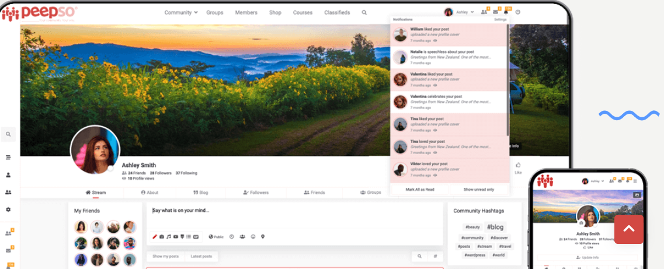Click the PeepSo logo
This screenshot has height=269, width=664.
(39, 13)
